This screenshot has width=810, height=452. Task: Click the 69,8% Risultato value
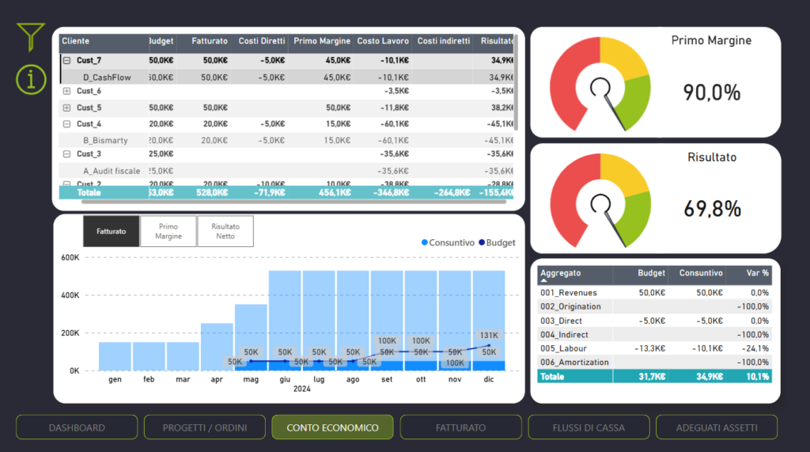click(x=713, y=210)
